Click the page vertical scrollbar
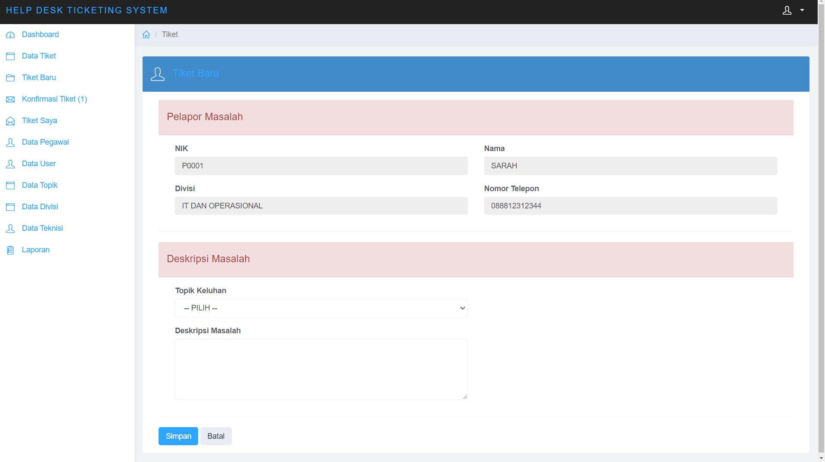The width and height of the screenshot is (825, 462). coord(821,215)
